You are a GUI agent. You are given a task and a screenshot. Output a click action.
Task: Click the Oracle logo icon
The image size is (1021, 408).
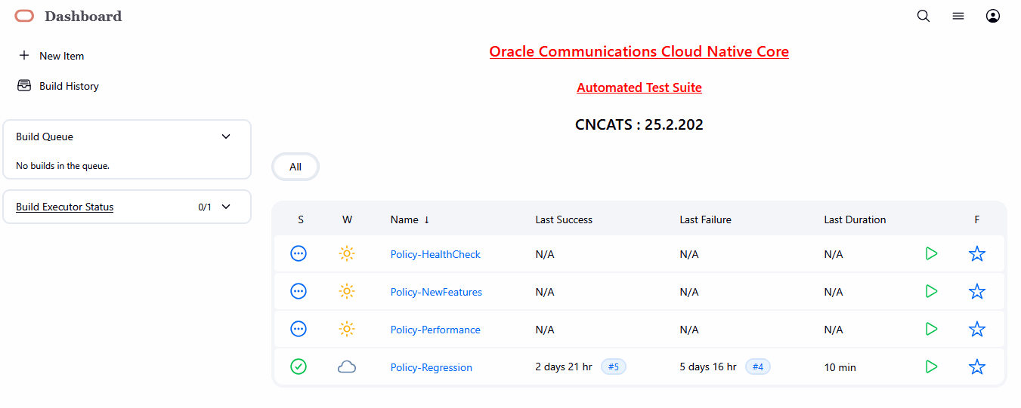pos(24,16)
